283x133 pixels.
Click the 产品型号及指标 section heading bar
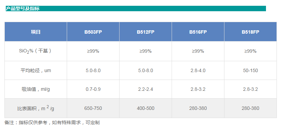pyautogui.click(x=136, y=9)
